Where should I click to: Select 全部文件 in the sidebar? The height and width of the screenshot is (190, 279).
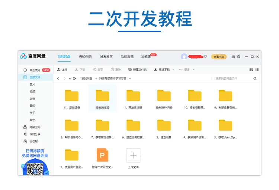tap(36, 77)
